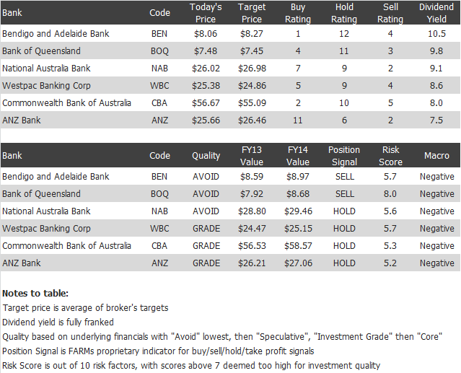Click the "Macro" column header
Image resolution: width=461 pixels, height=373 pixels.
click(x=436, y=156)
